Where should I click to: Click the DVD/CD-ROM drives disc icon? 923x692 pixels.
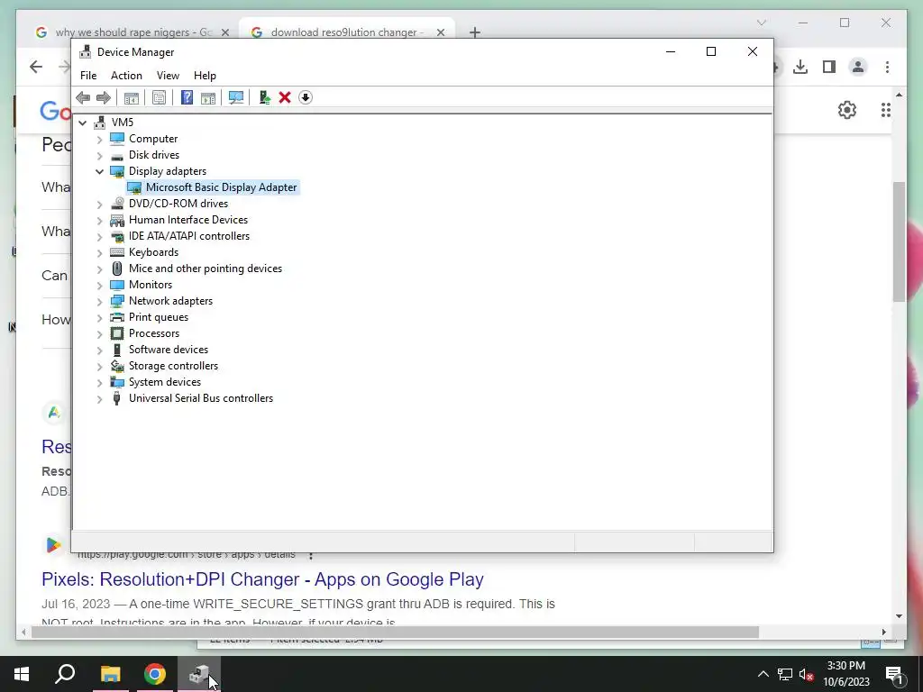(x=117, y=204)
